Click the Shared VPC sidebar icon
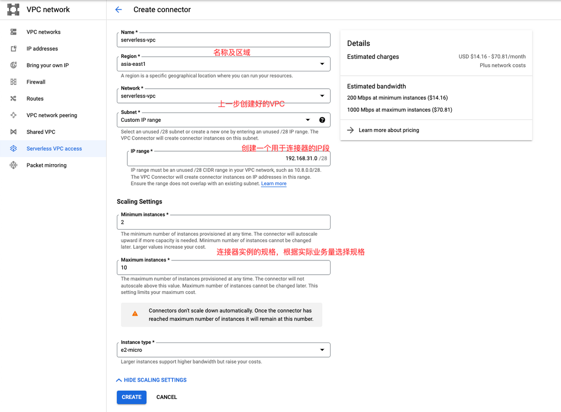The width and height of the screenshot is (561, 412). tap(14, 132)
